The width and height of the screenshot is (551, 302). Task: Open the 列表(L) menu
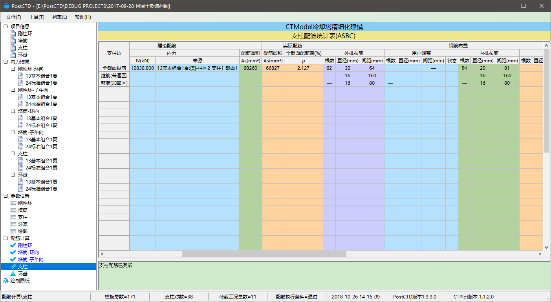point(60,17)
